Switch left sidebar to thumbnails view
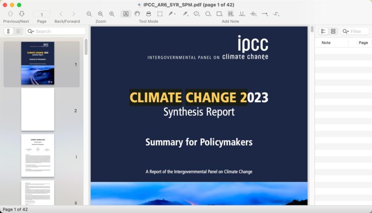 click(x=9, y=31)
